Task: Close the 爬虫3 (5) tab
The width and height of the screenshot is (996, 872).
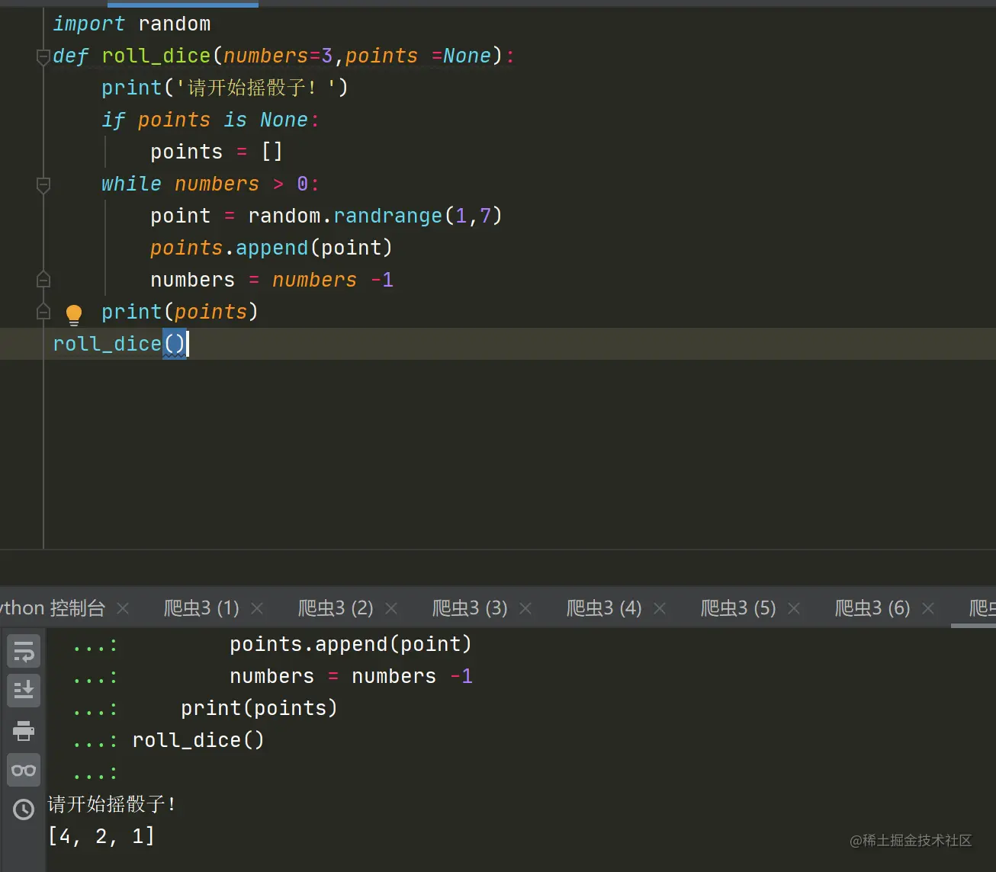Action: coord(794,608)
